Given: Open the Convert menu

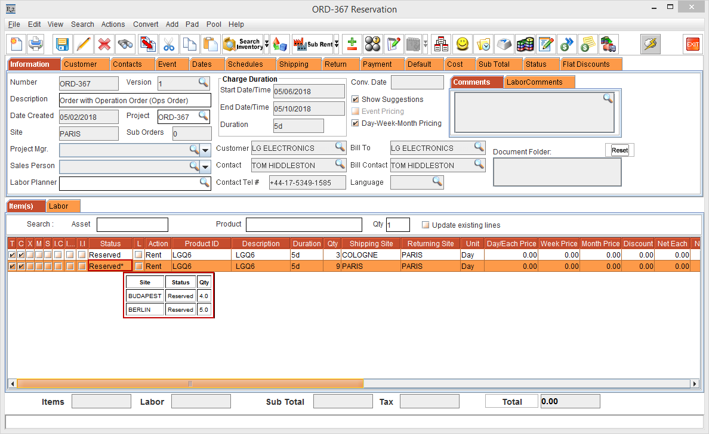Looking at the screenshot, I should pos(146,24).
